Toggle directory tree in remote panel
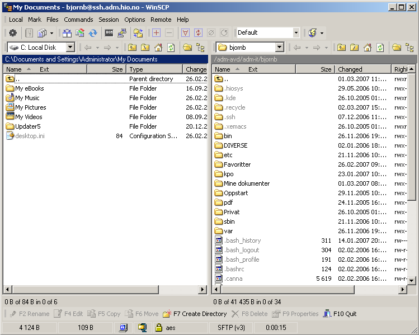419x335 pixels. 409,48
